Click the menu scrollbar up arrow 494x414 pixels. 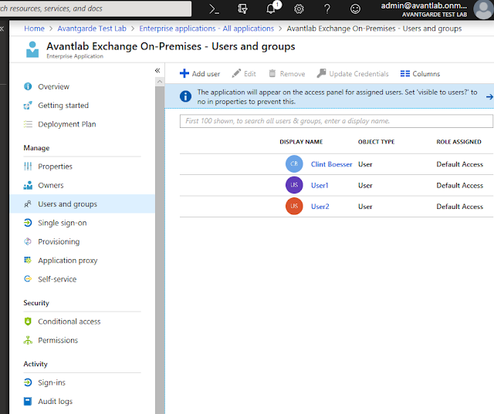coord(160,82)
